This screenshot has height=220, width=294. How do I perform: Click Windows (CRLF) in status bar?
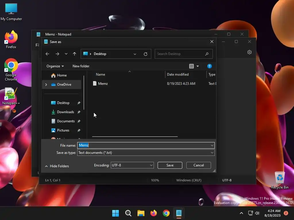pyautogui.click(x=189, y=180)
